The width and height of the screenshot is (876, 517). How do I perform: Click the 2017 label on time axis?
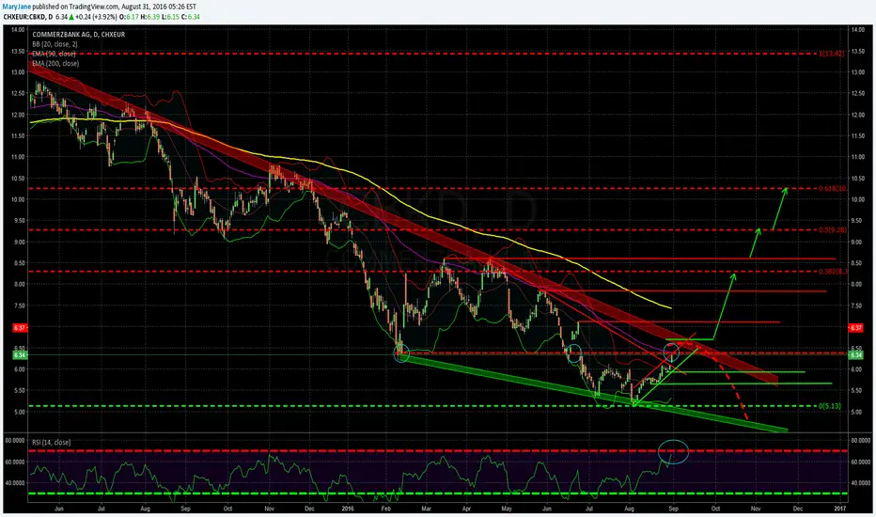tap(839, 509)
